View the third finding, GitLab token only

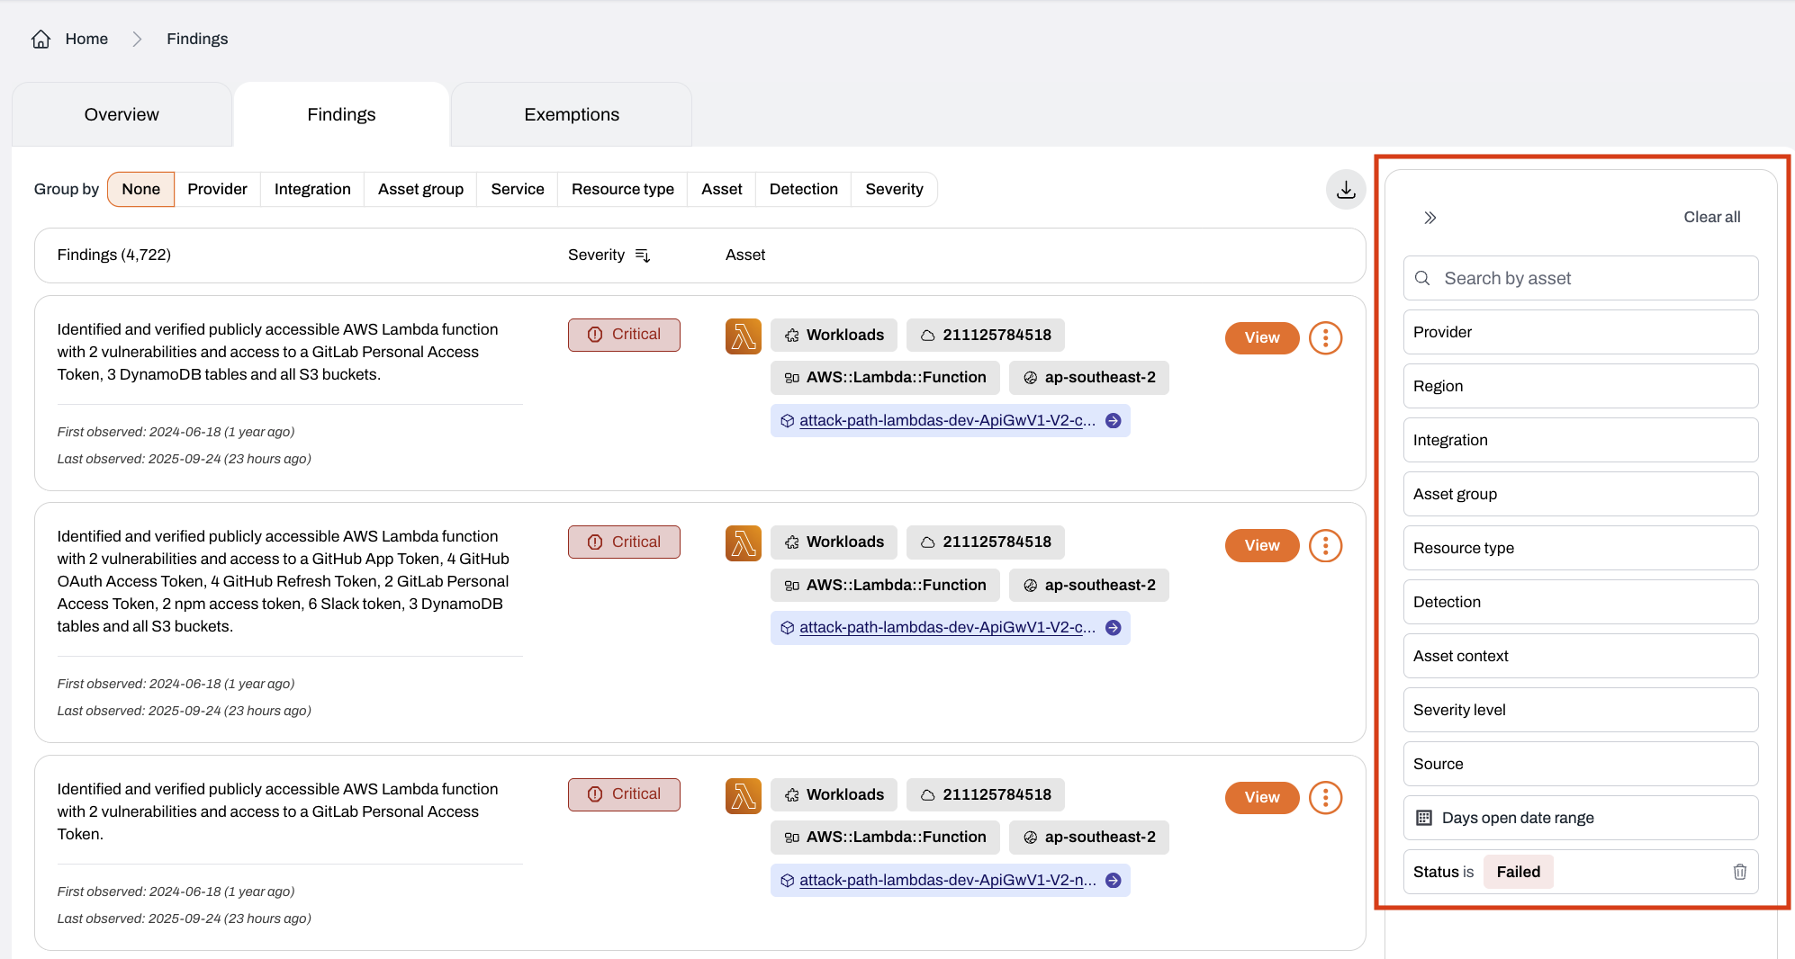click(1262, 797)
